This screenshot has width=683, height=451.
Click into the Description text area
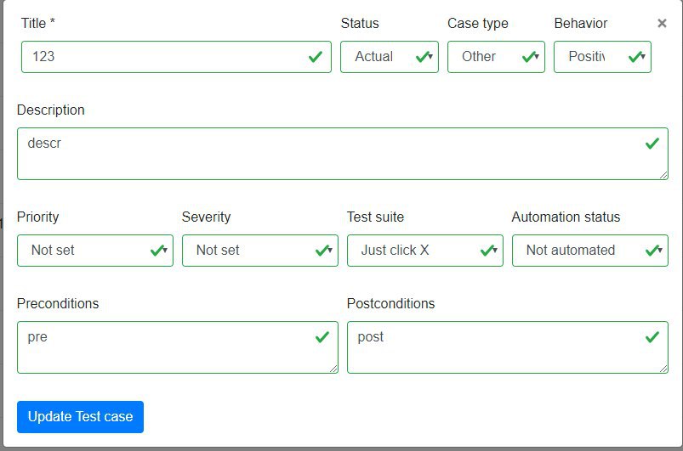tap(343, 154)
